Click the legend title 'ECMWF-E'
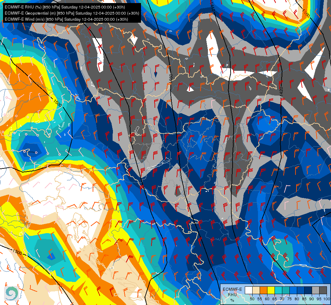 232,289
